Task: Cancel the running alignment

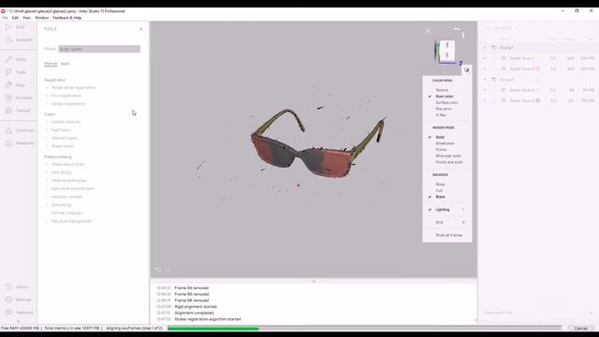Action: click(x=580, y=329)
